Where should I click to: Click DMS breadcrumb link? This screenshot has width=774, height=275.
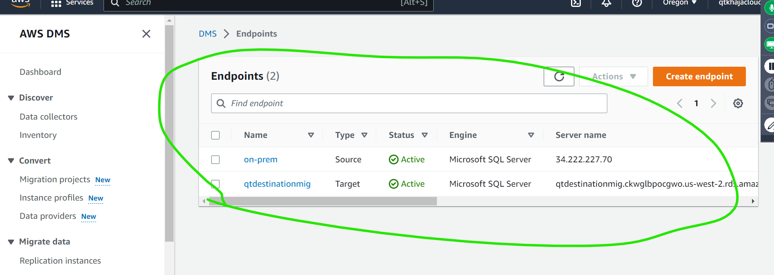tap(207, 34)
